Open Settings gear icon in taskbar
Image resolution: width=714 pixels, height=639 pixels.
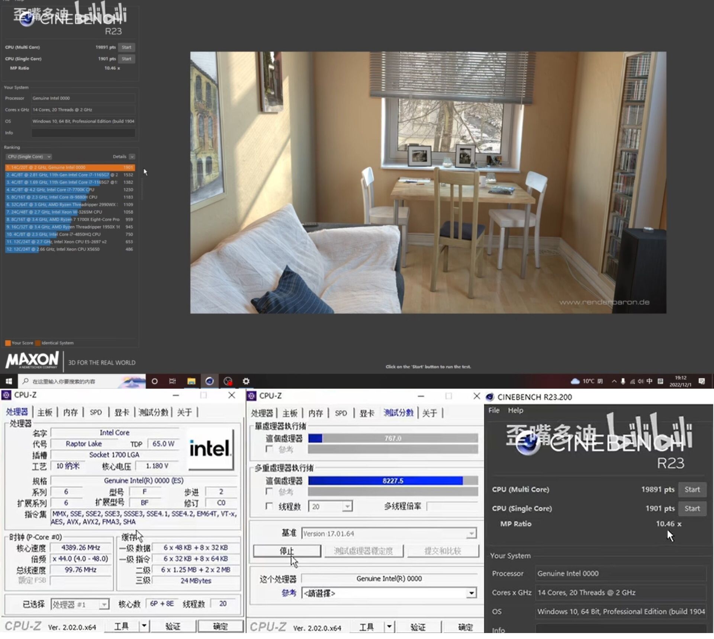[x=246, y=381]
